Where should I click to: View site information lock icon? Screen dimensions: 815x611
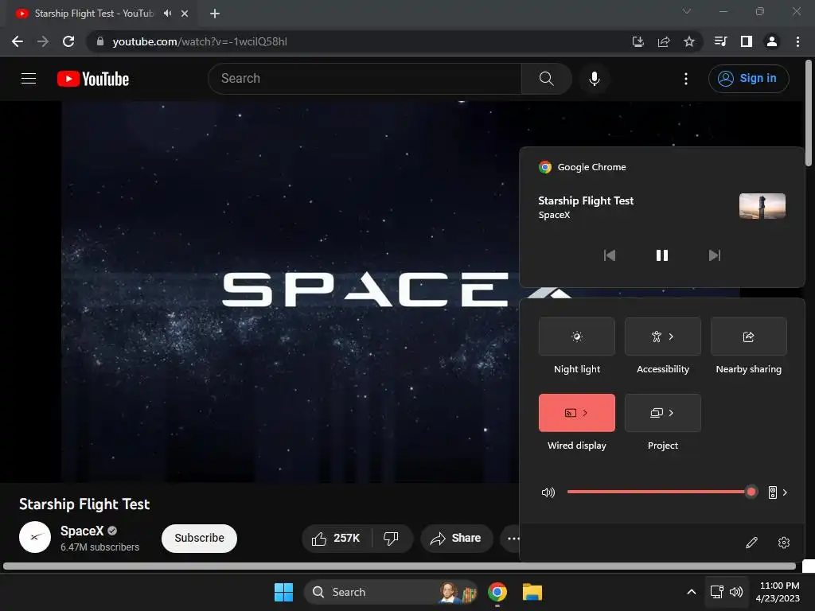[x=100, y=41]
